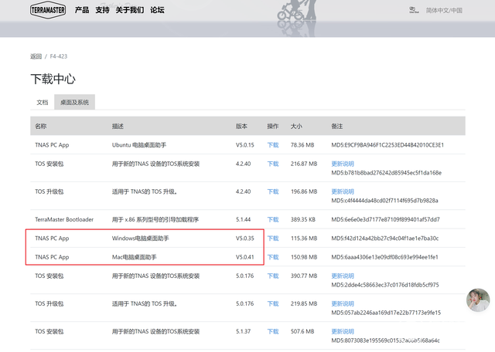
Task: Click the 操作 column header
Action: coord(273,126)
